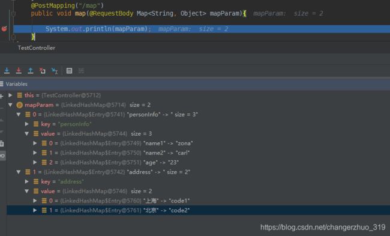This screenshot has height=236, width=390.
Task: Collapse the value node with size = 2
Action: pos(27,191)
